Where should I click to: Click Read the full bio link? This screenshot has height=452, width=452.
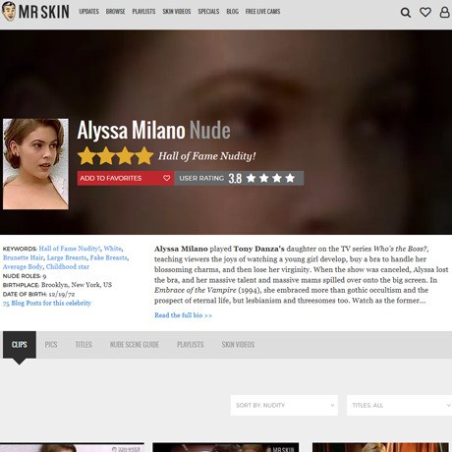183,315
